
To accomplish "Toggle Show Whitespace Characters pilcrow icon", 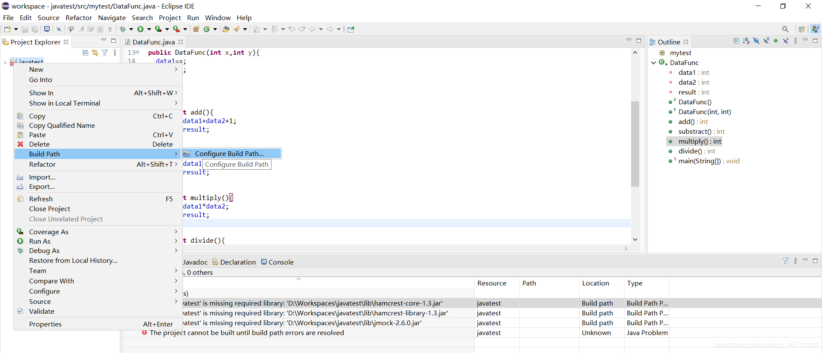I will click(x=110, y=29).
